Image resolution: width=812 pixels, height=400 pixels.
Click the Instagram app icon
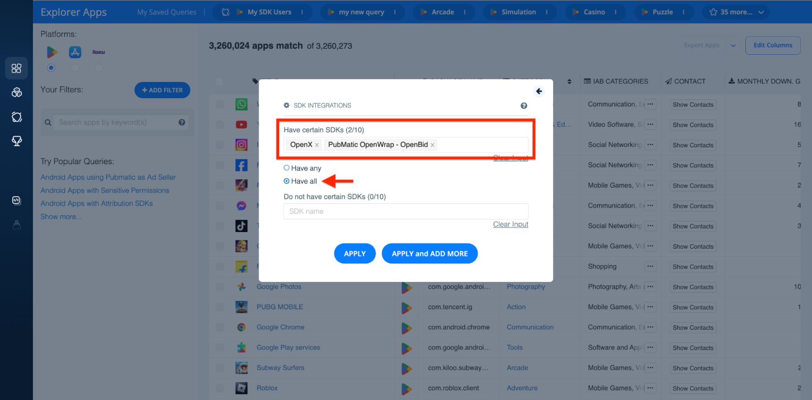(241, 145)
